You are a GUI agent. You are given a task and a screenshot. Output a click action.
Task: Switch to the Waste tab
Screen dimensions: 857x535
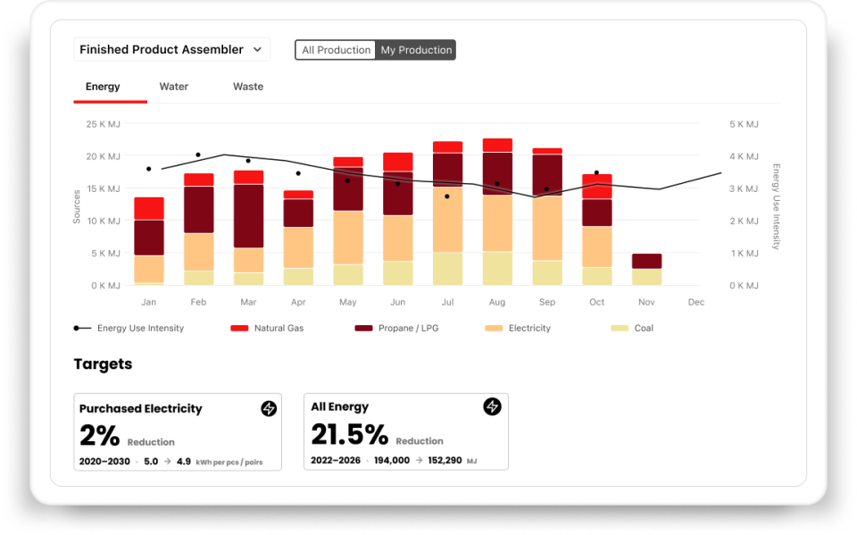tap(247, 87)
